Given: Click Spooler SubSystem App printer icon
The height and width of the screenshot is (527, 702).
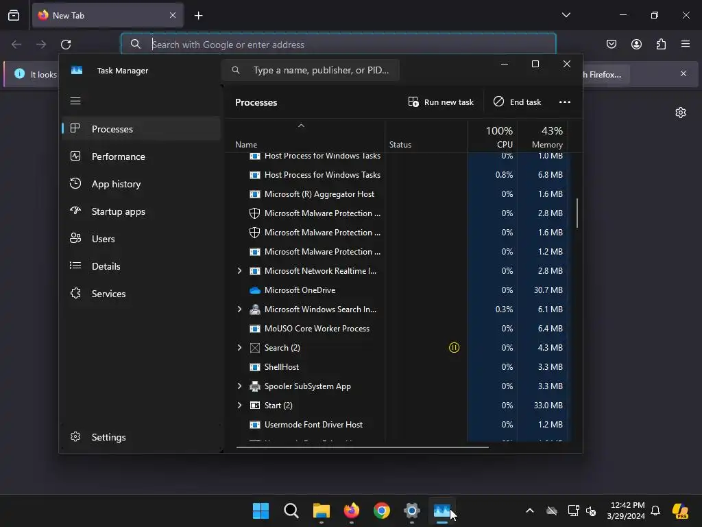Looking at the screenshot, I should click(255, 386).
